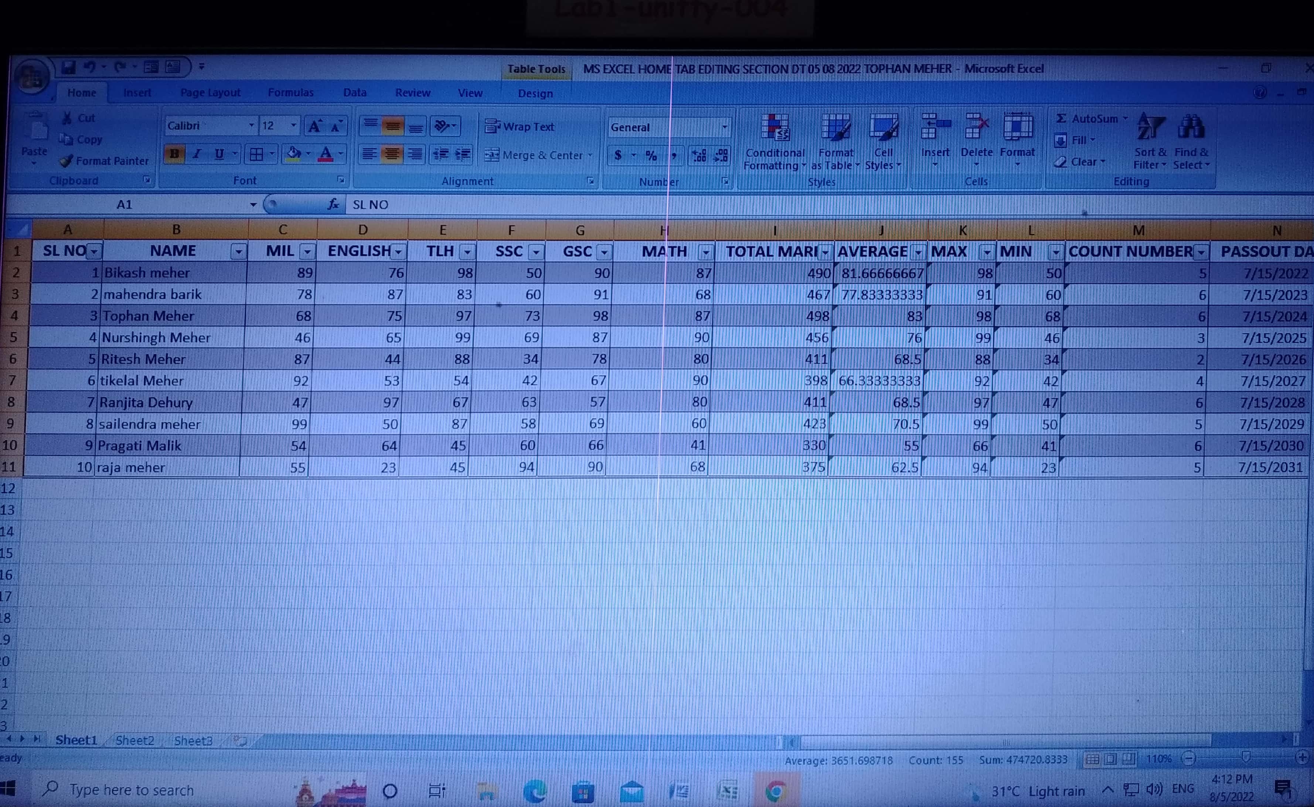This screenshot has height=807, width=1314.
Task: Click the Conditional Formatting icon
Action: [x=775, y=129]
